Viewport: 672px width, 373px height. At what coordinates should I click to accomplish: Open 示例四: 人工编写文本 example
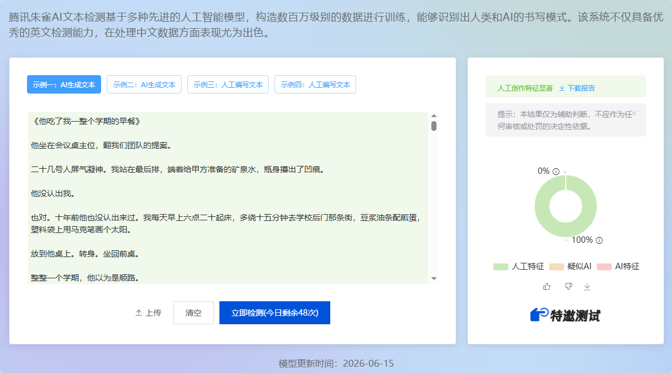coord(315,84)
